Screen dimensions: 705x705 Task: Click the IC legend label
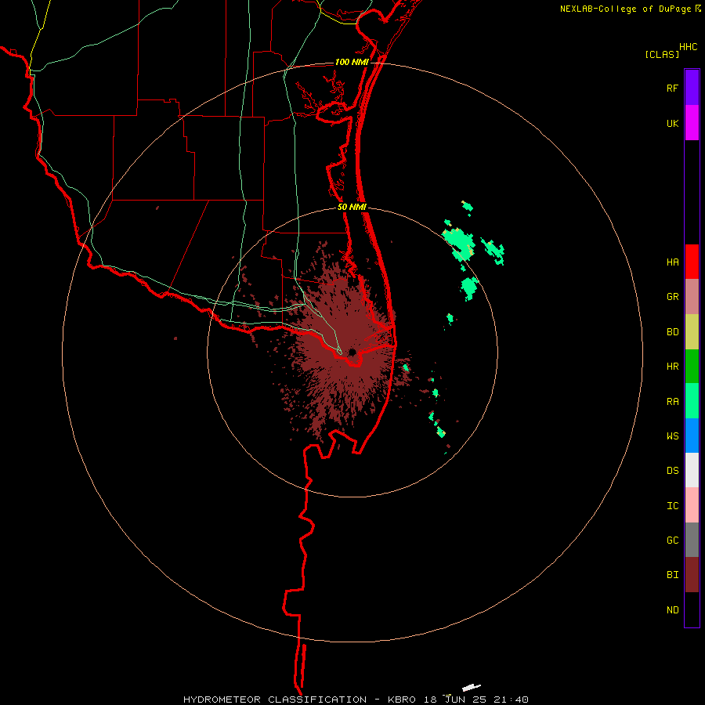[x=672, y=506]
